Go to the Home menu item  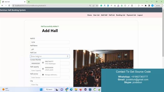tap(89, 15)
